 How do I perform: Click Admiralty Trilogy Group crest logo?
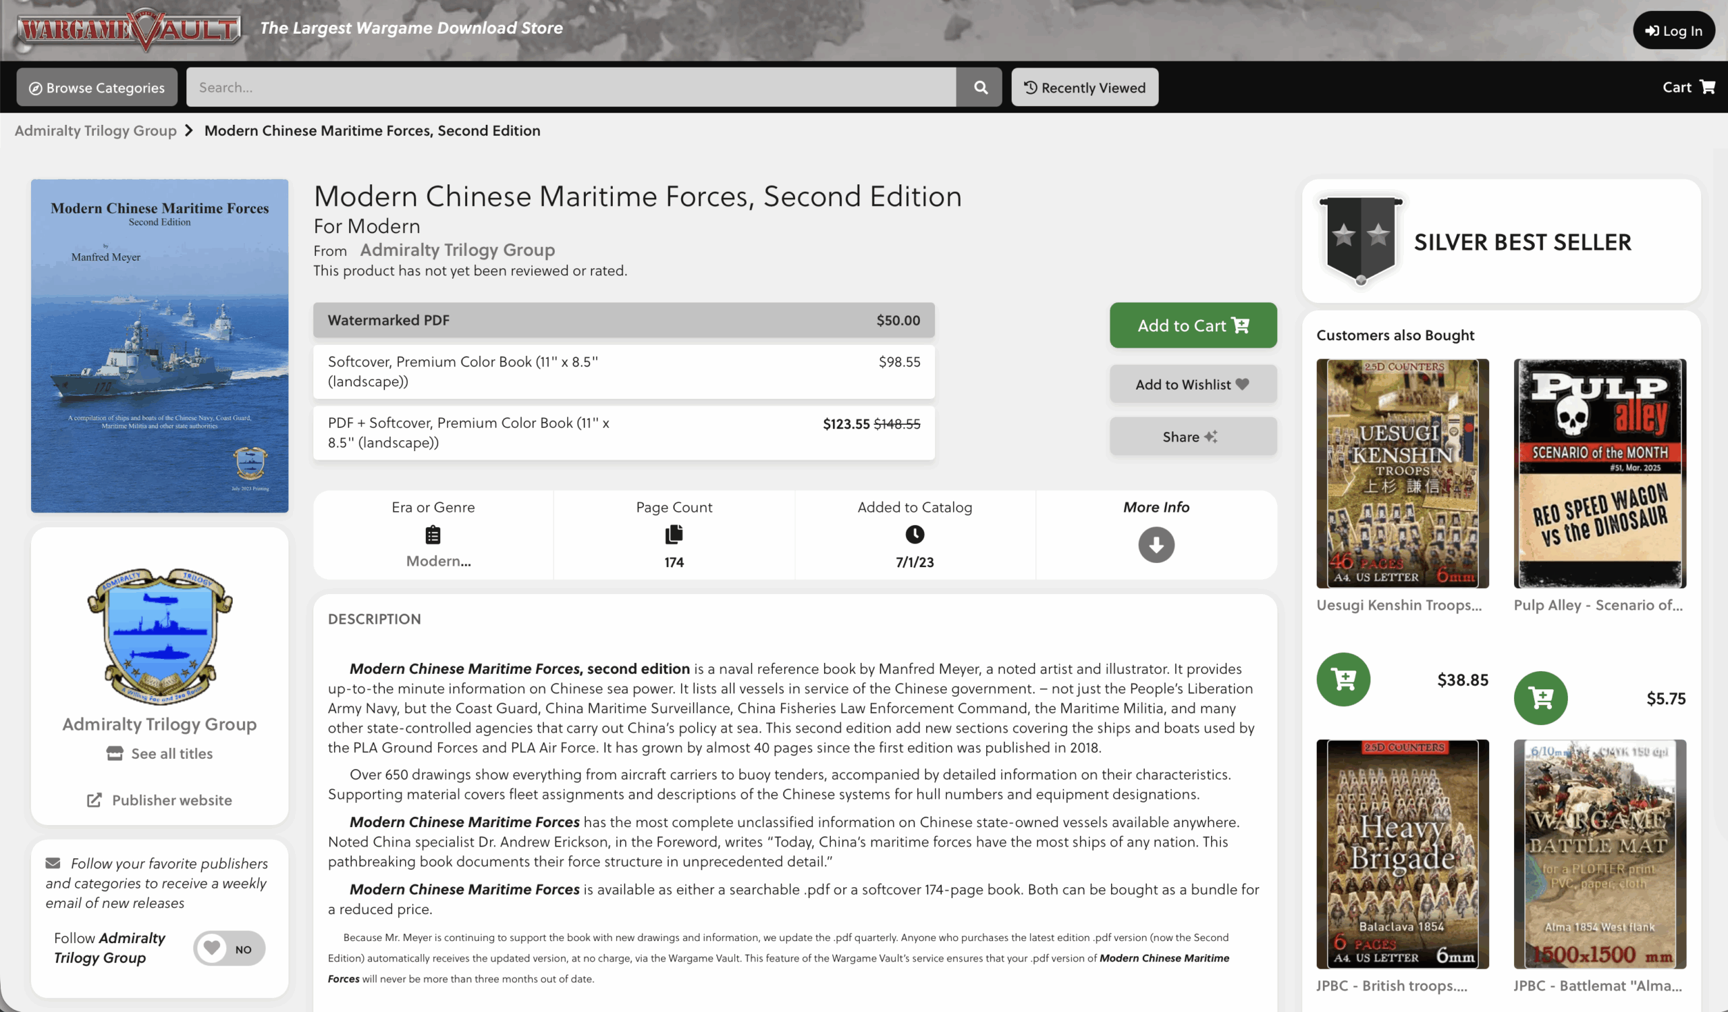(x=160, y=635)
